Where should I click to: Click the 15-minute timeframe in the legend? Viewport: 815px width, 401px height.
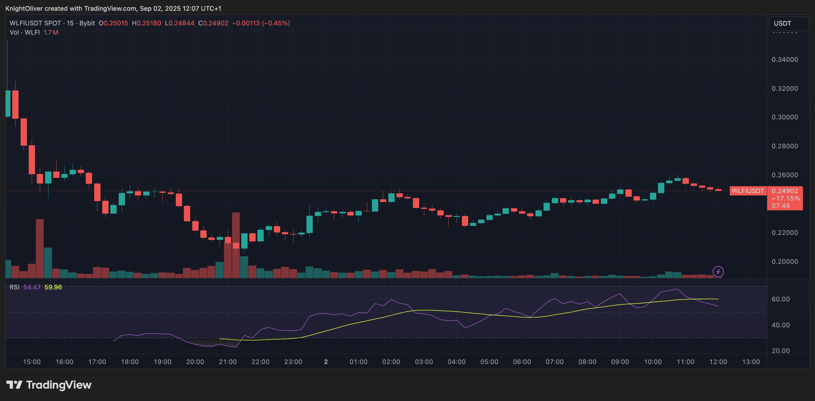(x=70, y=23)
